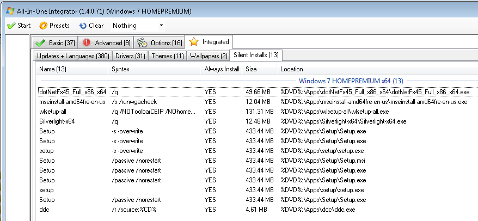Select the ddc install entry

click(44, 210)
